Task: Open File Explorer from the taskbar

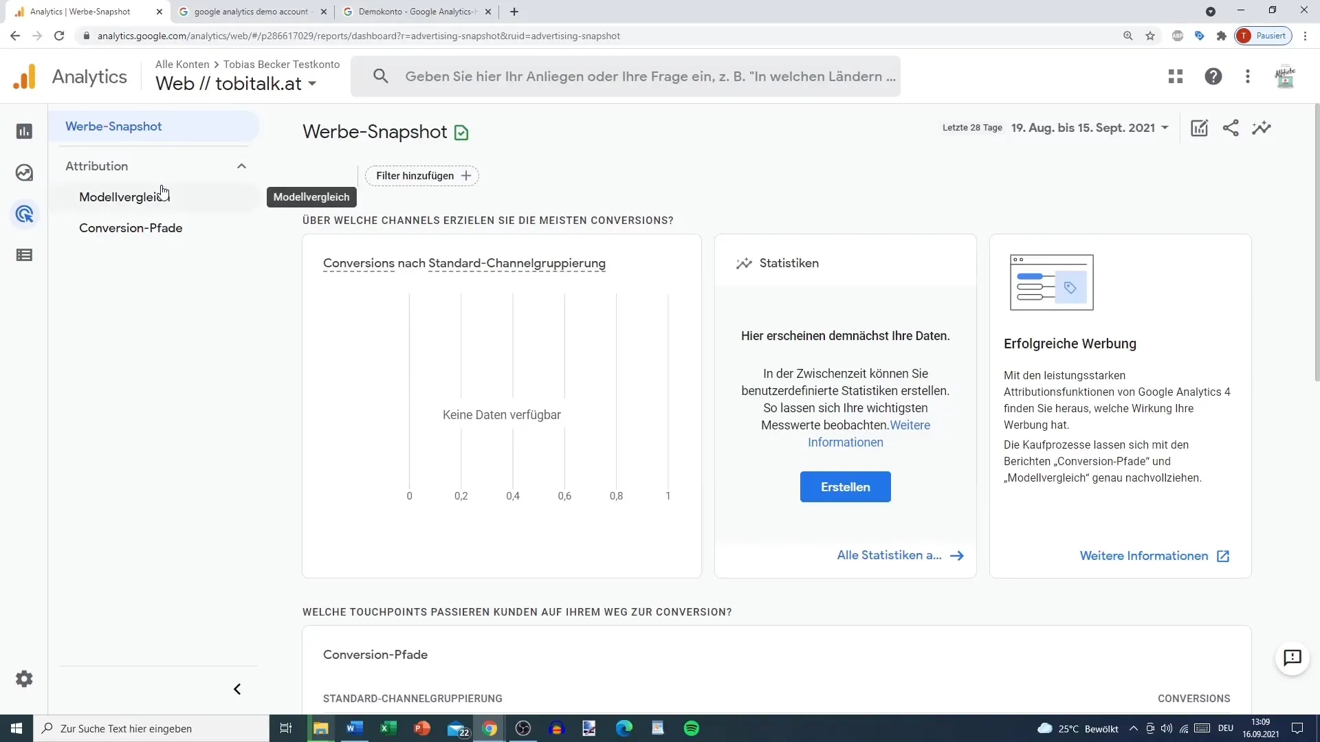Action: tap(320, 728)
